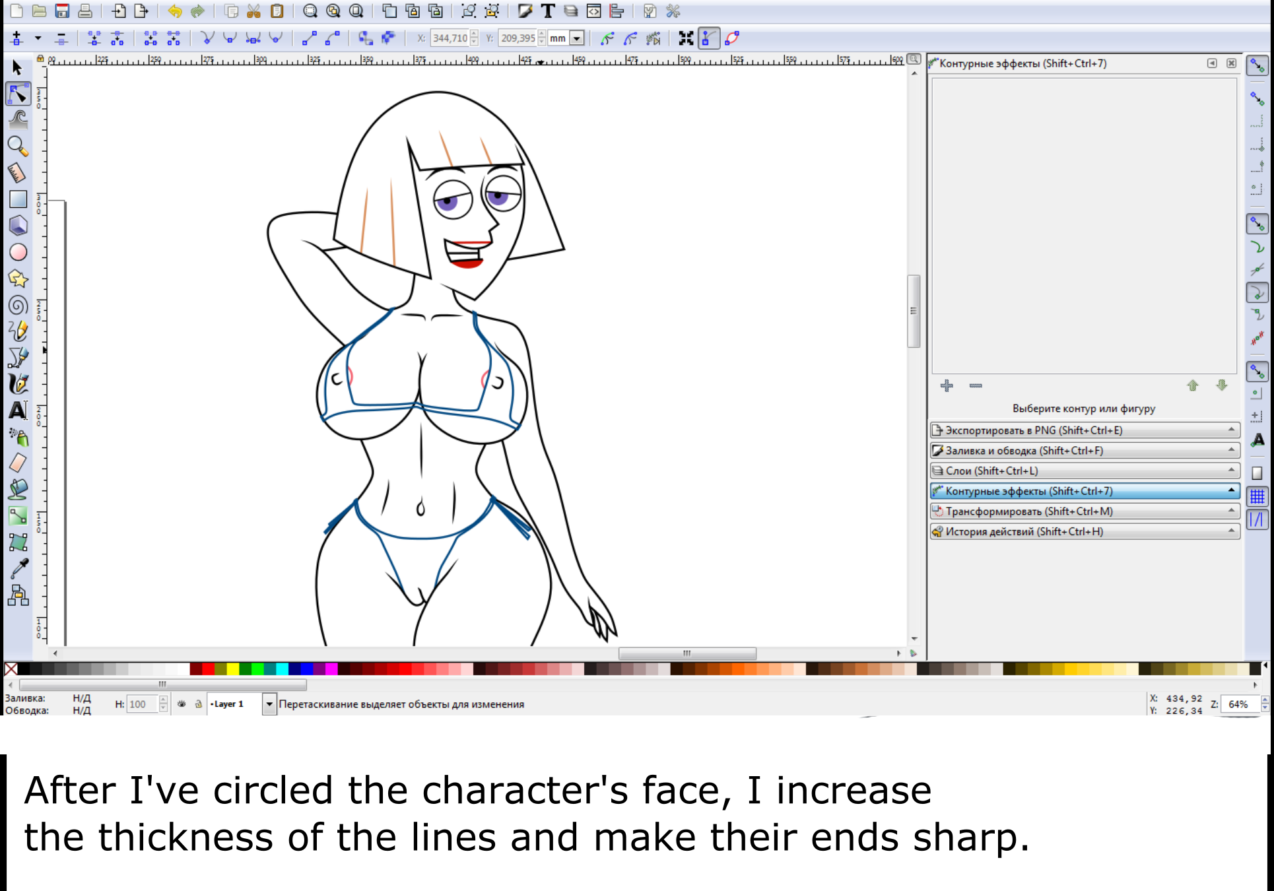The width and height of the screenshot is (1274, 891).
Task: Iconify the Контурные эффекты panel
Action: pyautogui.click(x=1212, y=63)
